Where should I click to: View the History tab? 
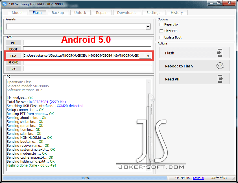(177, 12)
